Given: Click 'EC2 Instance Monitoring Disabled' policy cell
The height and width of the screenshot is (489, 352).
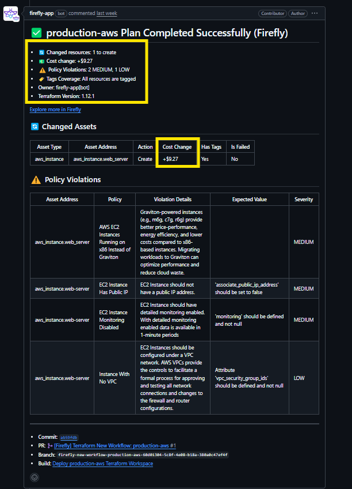Looking at the screenshot, I should click(114, 319).
